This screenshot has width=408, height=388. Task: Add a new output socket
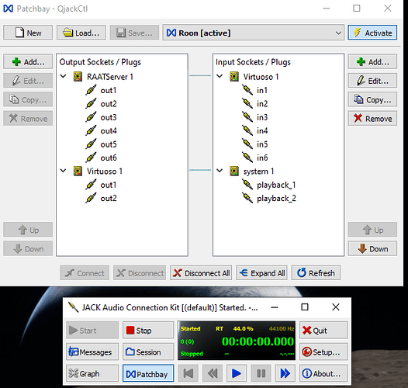coord(28,62)
